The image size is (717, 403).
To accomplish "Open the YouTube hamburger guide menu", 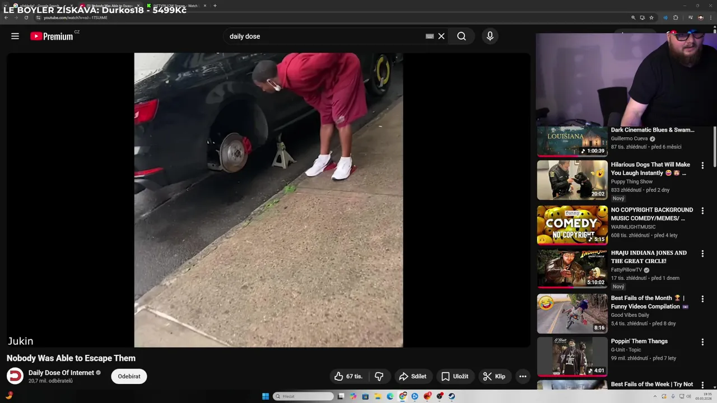I will (15, 36).
